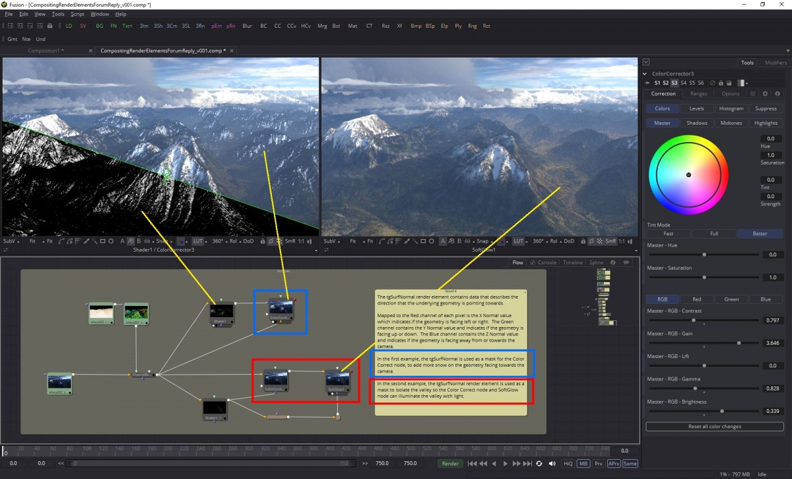Image resolution: width=792 pixels, height=479 pixels.
Task: Collapse the ColorCorrector3 tool header
Action: [645, 73]
